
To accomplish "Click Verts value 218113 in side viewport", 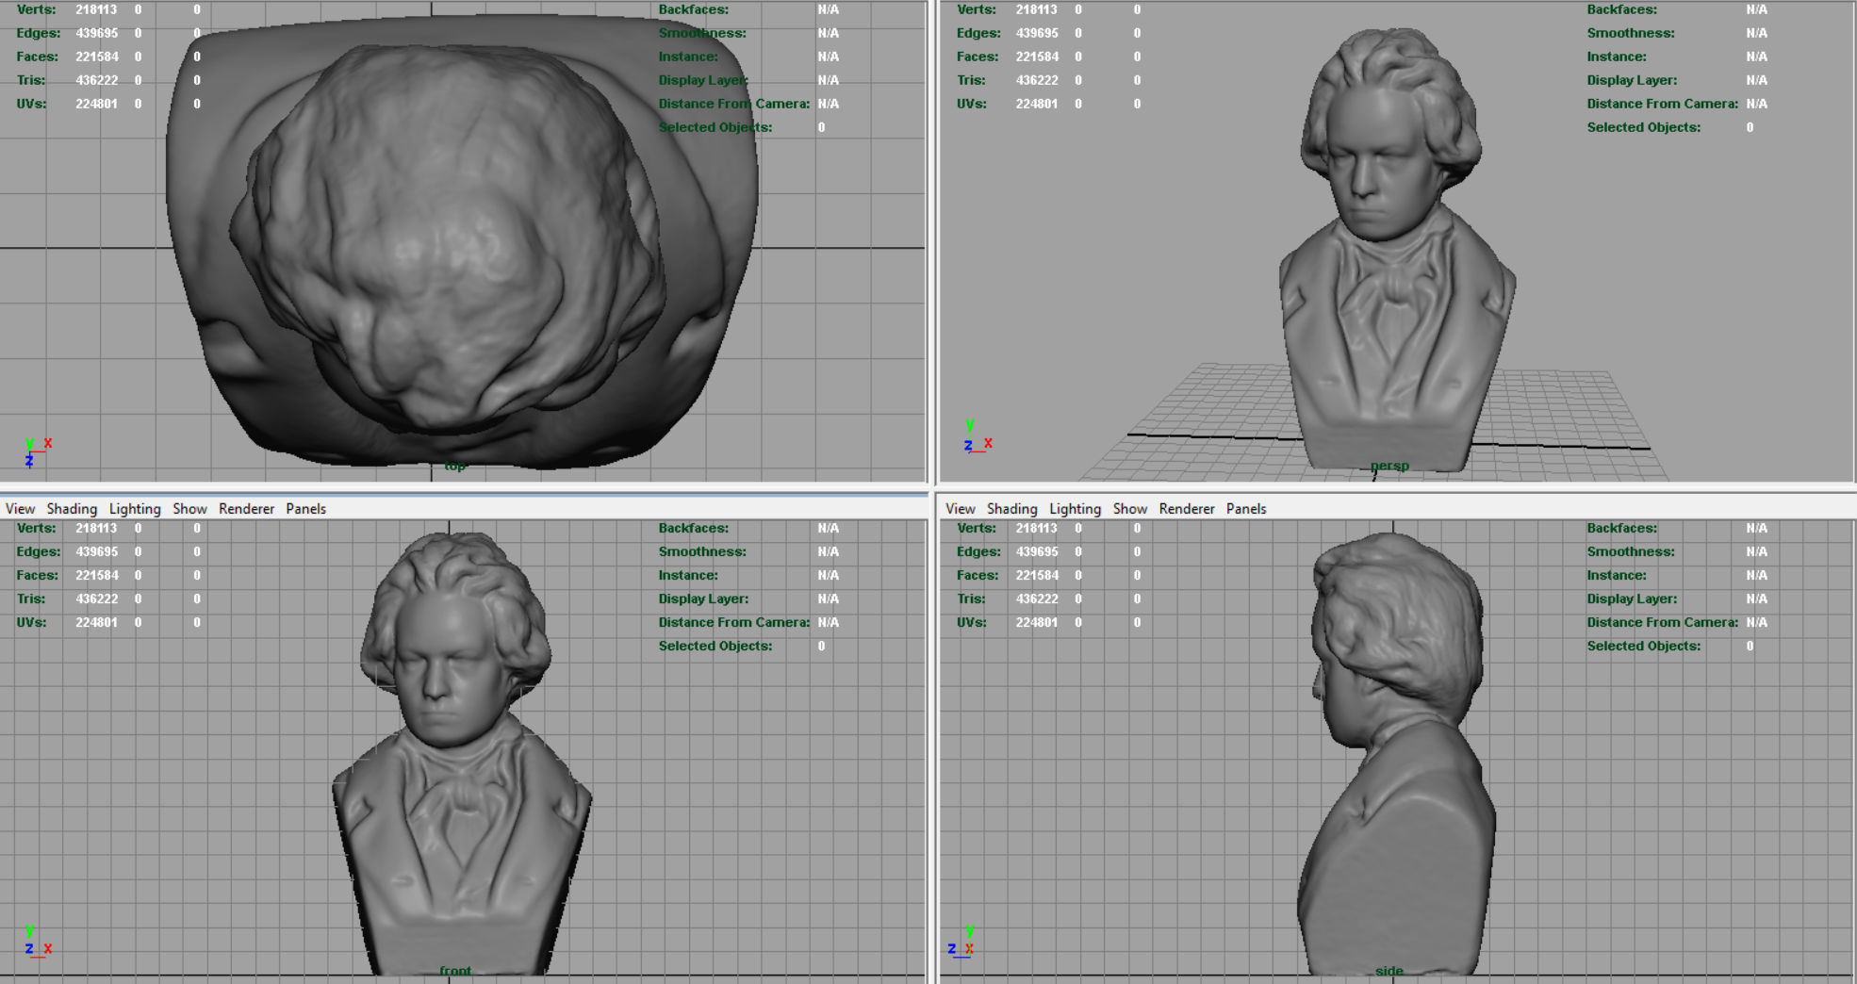I will (1036, 528).
